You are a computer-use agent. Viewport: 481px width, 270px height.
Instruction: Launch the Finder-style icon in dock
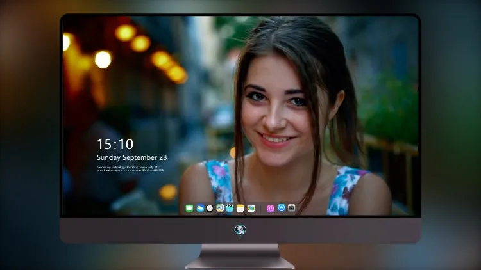pyautogui.click(x=220, y=209)
